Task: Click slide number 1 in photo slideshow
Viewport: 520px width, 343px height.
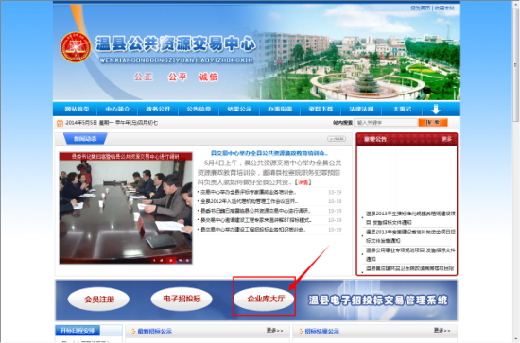Action: tap(154, 261)
